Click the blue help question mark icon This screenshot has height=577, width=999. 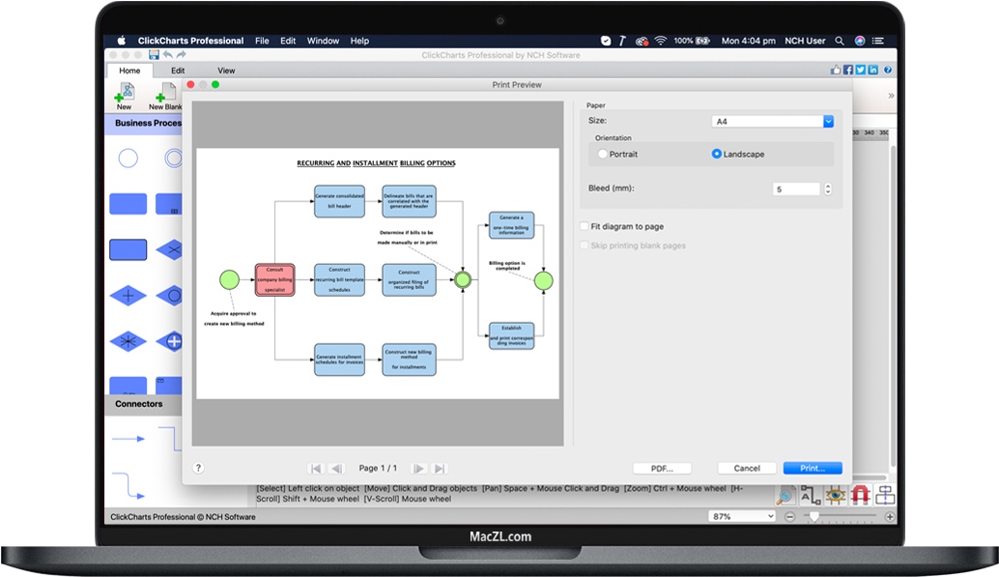(x=886, y=71)
